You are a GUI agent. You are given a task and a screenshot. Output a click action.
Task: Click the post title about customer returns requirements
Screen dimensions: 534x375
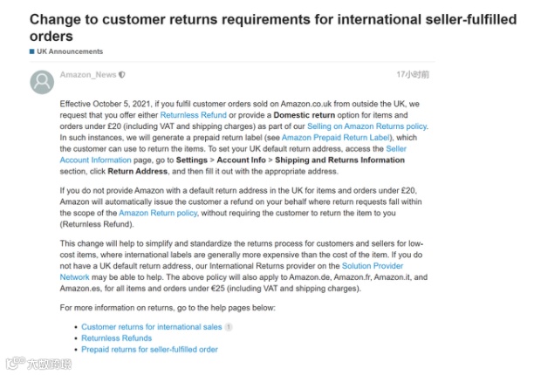tap(273, 28)
